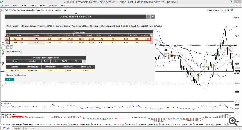
Task: Click entry price 81.10 in first trade row
Action: 70,39
